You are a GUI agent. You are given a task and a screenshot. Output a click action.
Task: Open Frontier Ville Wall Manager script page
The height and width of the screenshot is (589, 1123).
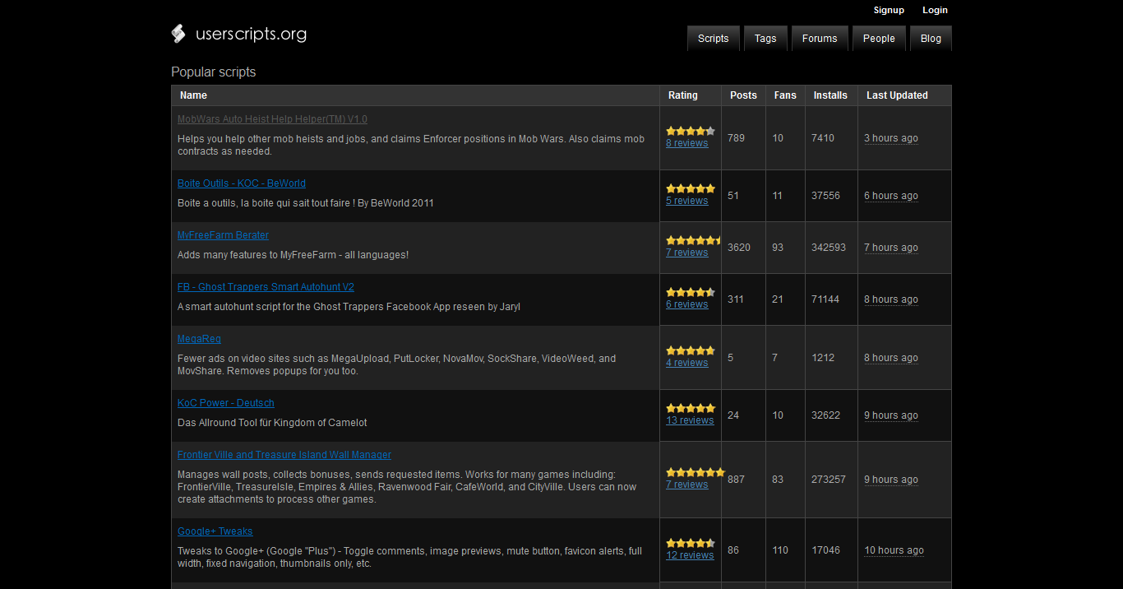coord(284,455)
